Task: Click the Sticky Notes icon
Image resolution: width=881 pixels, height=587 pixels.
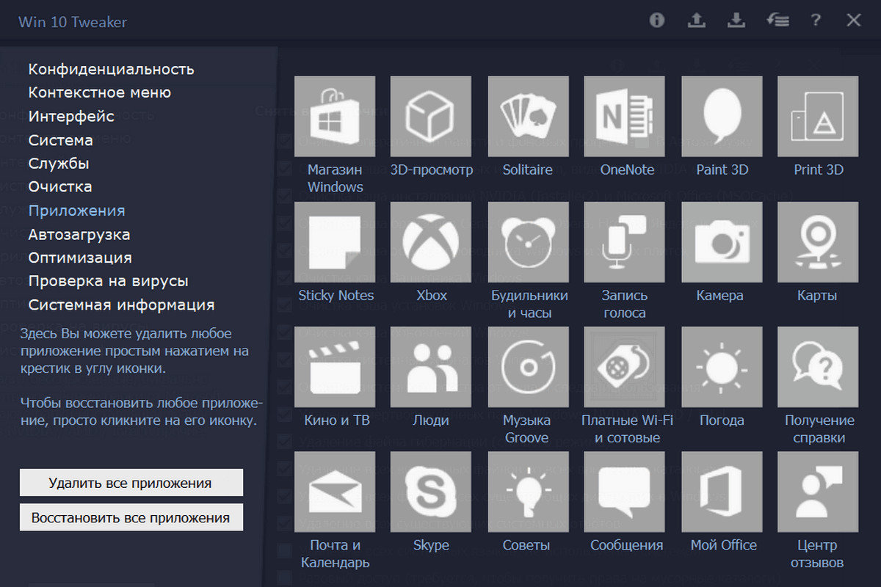Action: point(335,243)
